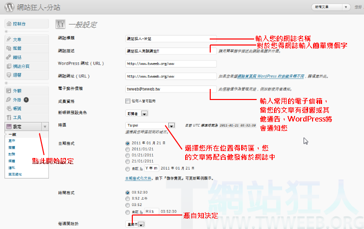The width and height of the screenshot is (364, 229).
Task: Click the 外觀 appearance icon
Action: click(9, 90)
